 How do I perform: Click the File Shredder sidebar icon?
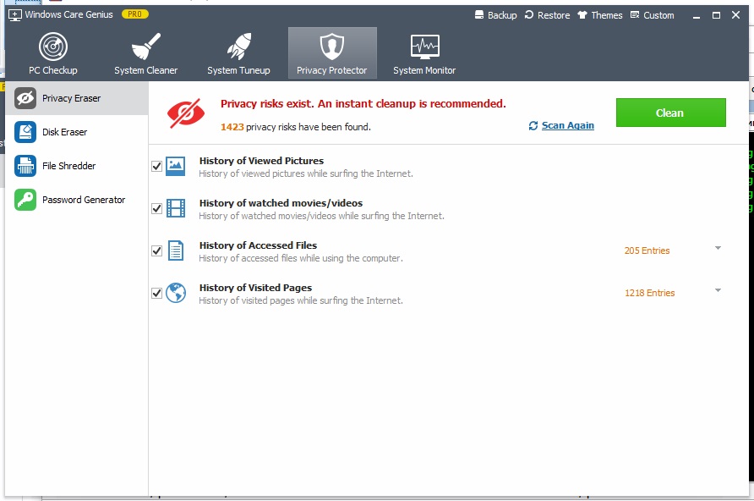[x=25, y=166]
